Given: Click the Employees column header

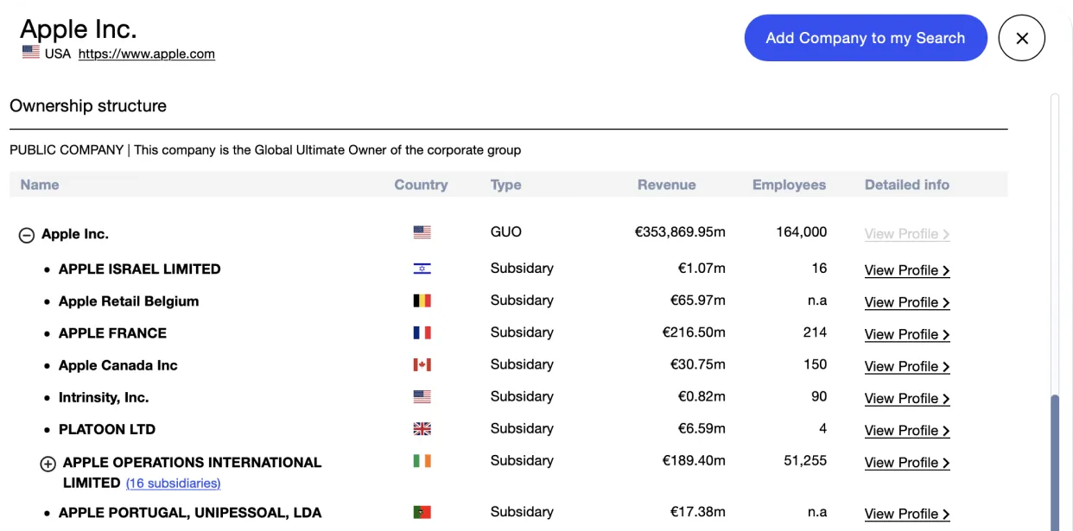Looking at the screenshot, I should [x=789, y=185].
